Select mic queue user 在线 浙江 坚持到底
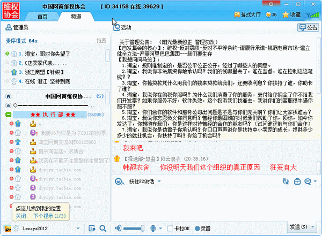Screen dimensions: 322x236 tap(47, 81)
